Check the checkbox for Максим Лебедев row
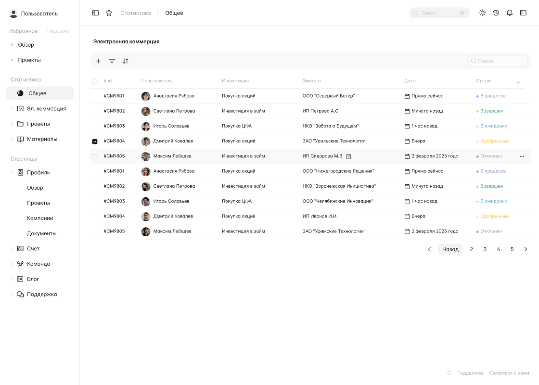Screen dimensions: 539x385 pyautogui.click(x=95, y=156)
